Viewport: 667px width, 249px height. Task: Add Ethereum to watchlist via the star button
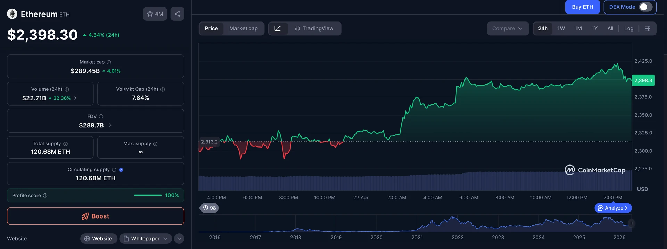(155, 14)
